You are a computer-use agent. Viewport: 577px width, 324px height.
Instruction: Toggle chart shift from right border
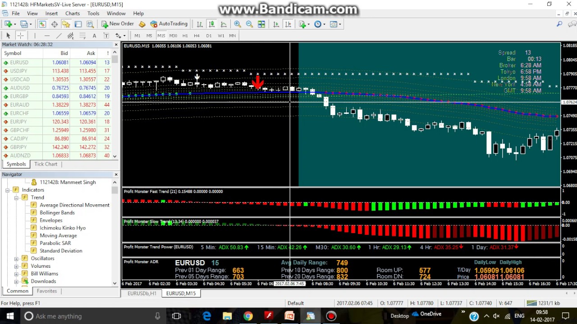(x=288, y=24)
